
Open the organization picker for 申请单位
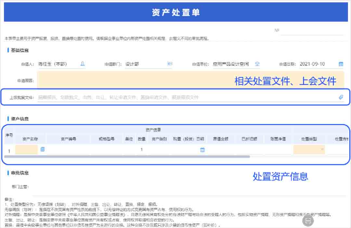click(257, 64)
